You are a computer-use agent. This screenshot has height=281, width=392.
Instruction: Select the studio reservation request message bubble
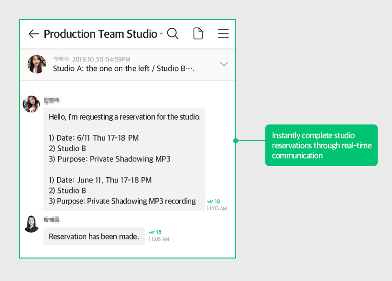[124, 159]
